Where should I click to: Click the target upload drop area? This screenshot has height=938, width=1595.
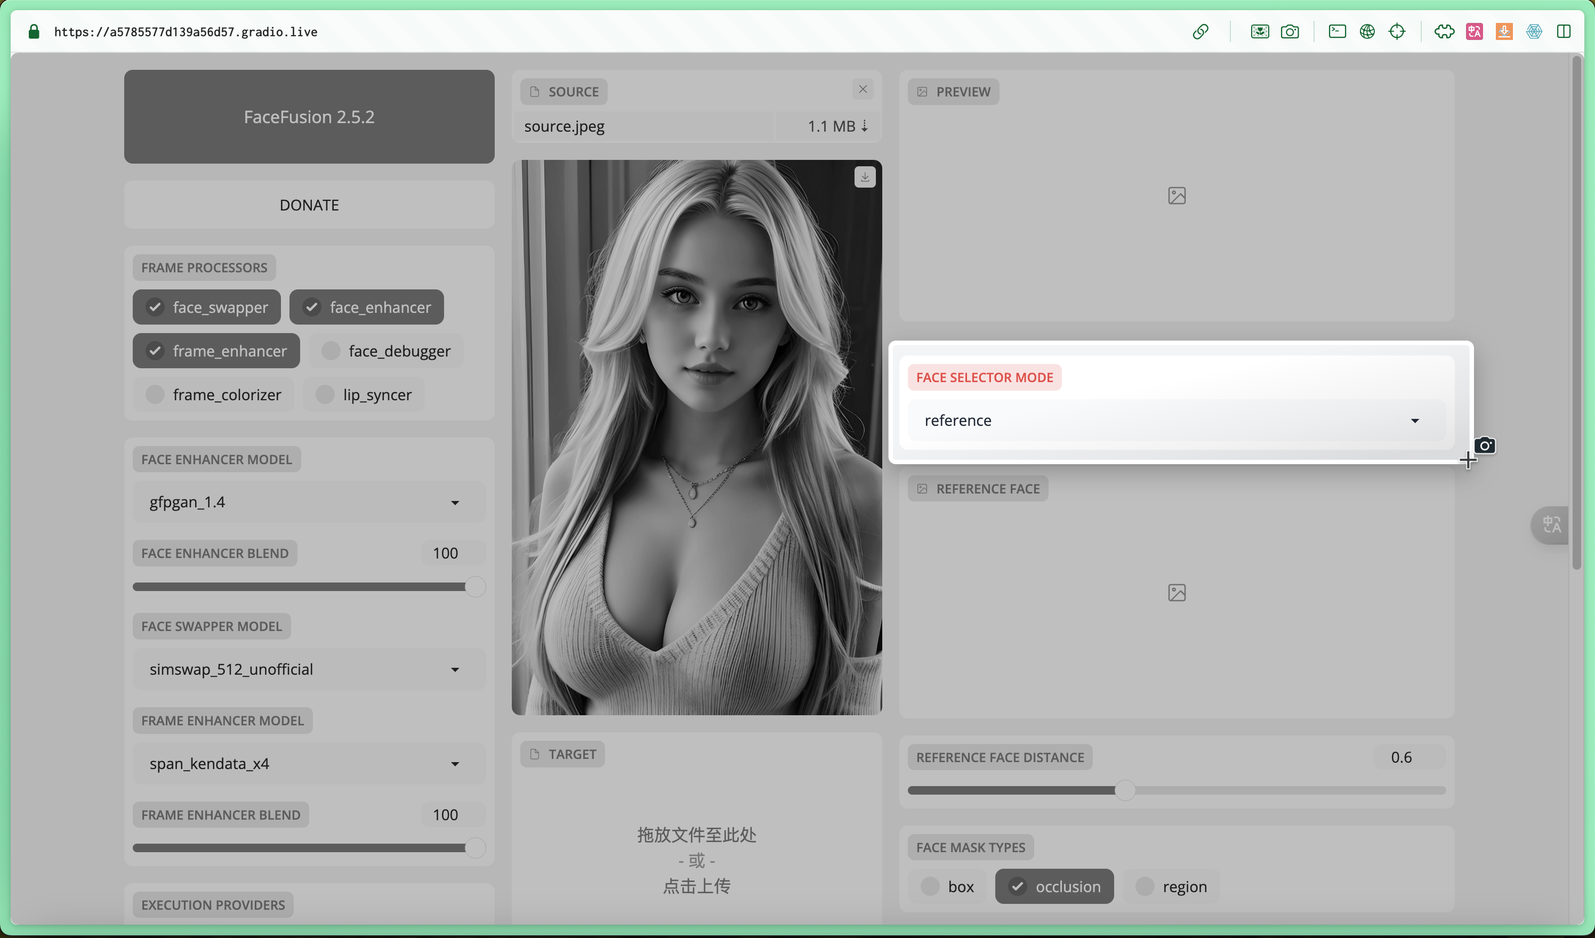696,860
